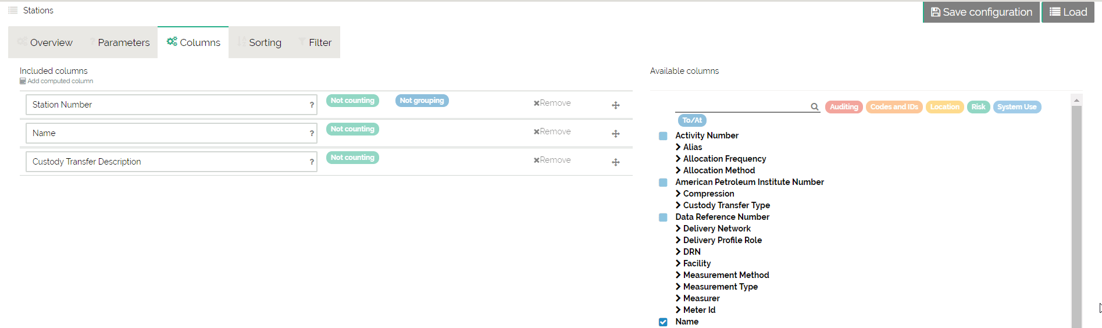Expand the Facility tree node

click(x=678, y=263)
